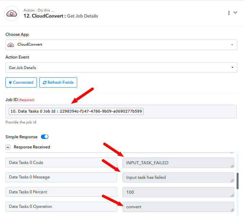Click resize handle of INPUT_TASK_FAILED field
This screenshot has height=216, width=244.
232,166
